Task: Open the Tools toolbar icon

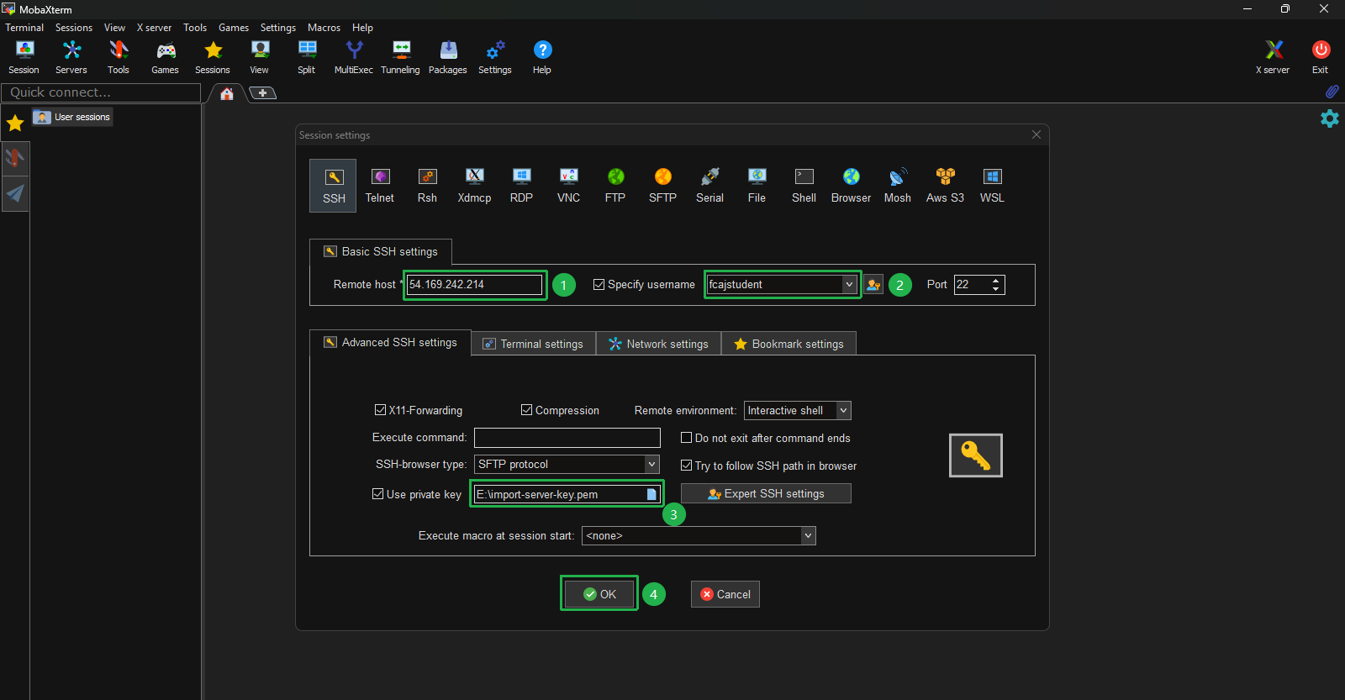Action: pos(119,58)
